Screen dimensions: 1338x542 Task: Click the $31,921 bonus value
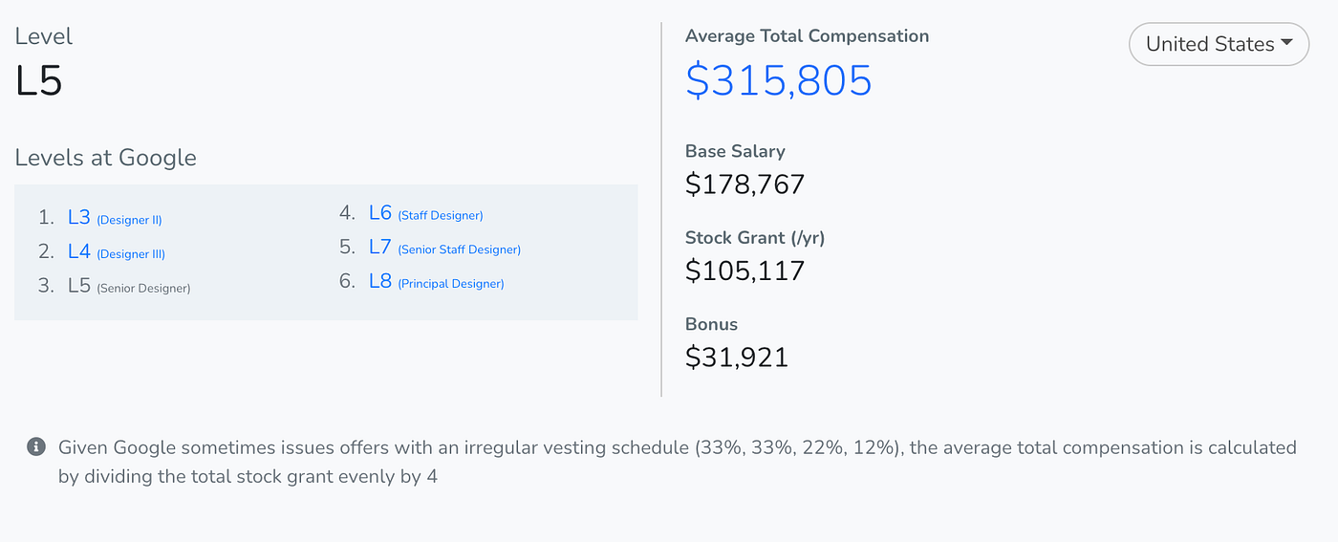click(x=737, y=357)
